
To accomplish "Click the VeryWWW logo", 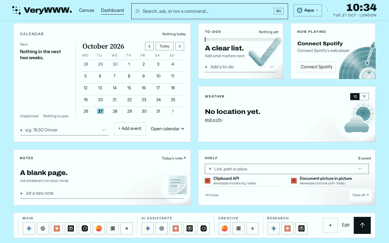I will pos(42,10).
